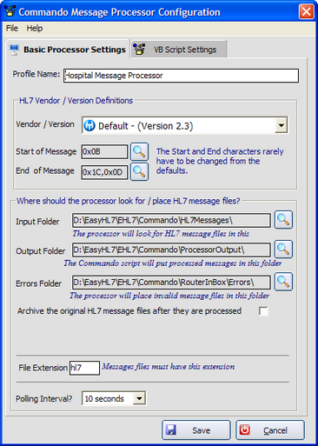Viewport: 318px width, 446px height.
Task: Open the File menu
Action: [x=12, y=29]
